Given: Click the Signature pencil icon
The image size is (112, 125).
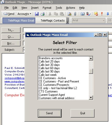Looking at the screenshot, I should click(69, 14).
